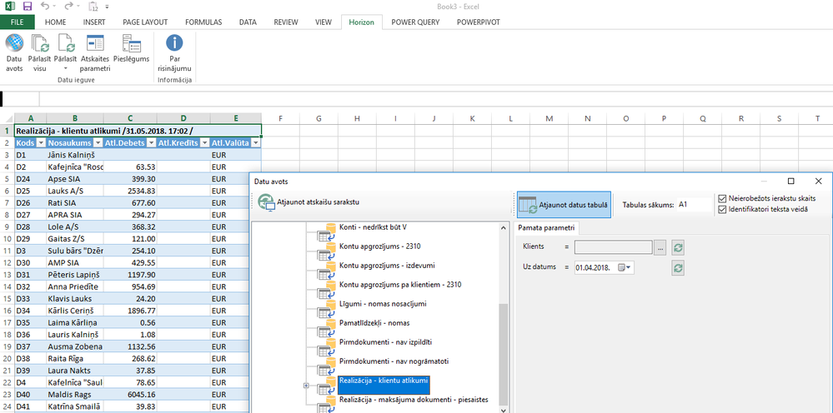Open the FORMULAS ribbon tab
The height and width of the screenshot is (413, 833).
click(x=204, y=22)
